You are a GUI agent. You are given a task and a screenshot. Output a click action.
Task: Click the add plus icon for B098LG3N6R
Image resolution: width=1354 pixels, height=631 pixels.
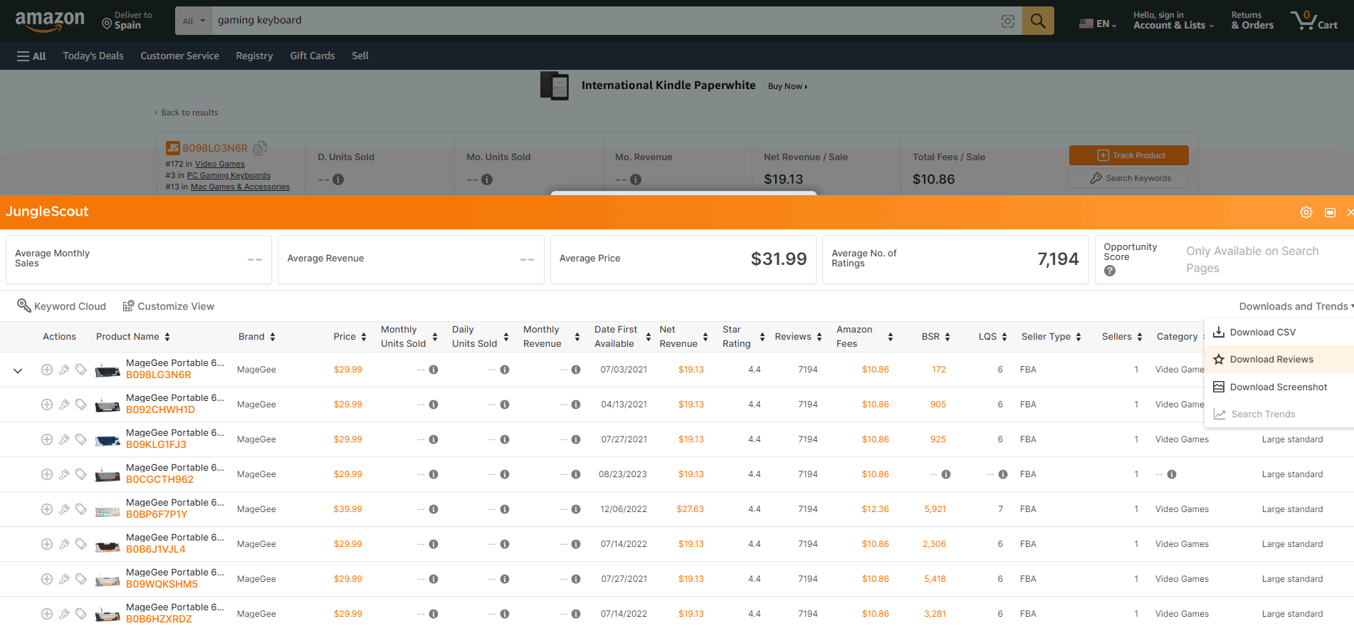coord(47,370)
